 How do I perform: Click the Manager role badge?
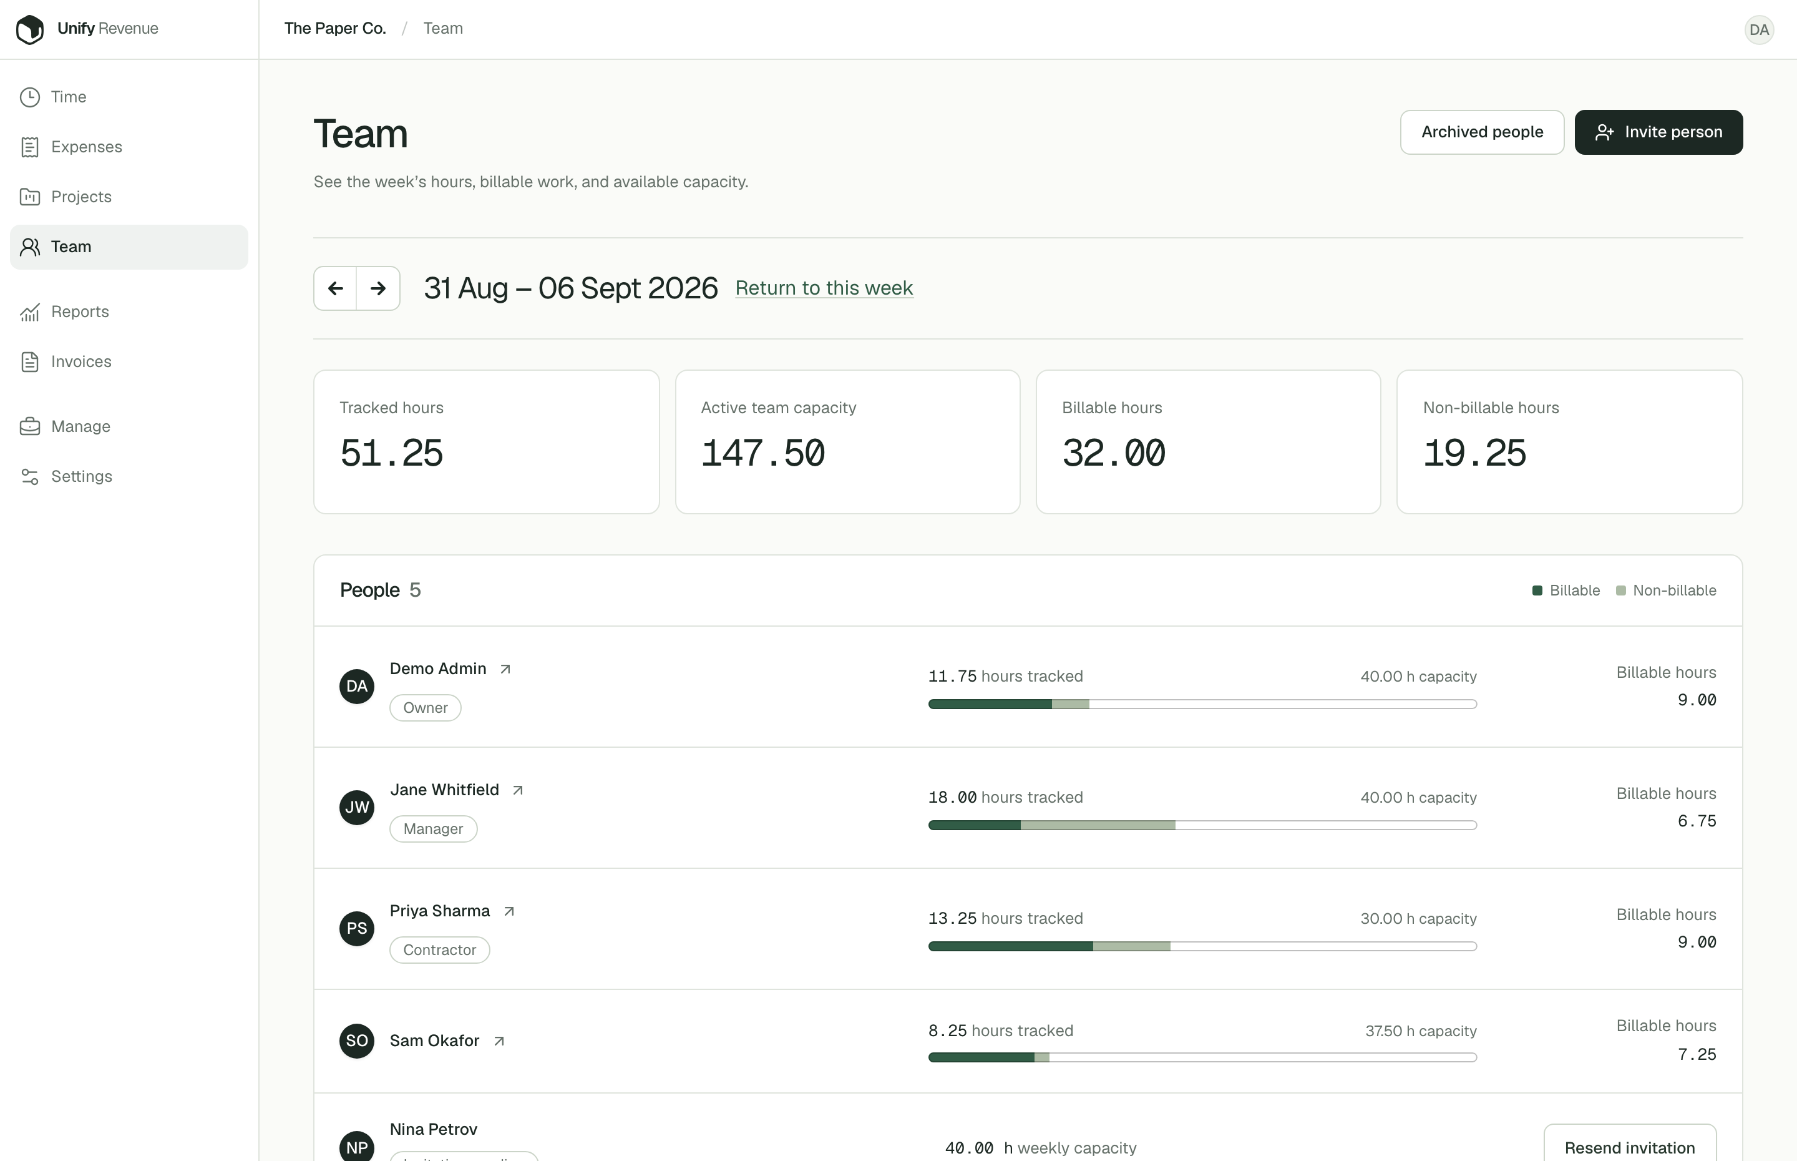(x=432, y=830)
